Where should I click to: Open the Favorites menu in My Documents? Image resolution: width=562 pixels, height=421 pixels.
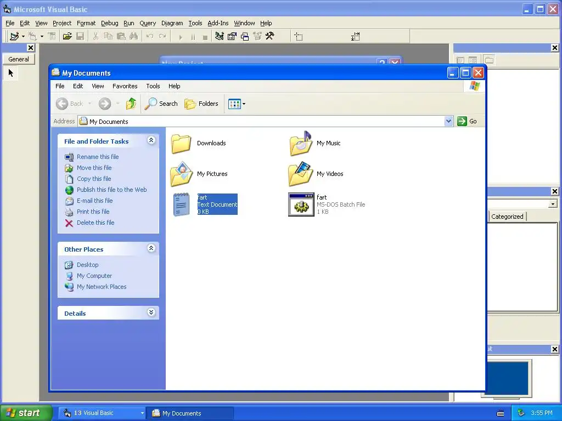[125, 86]
